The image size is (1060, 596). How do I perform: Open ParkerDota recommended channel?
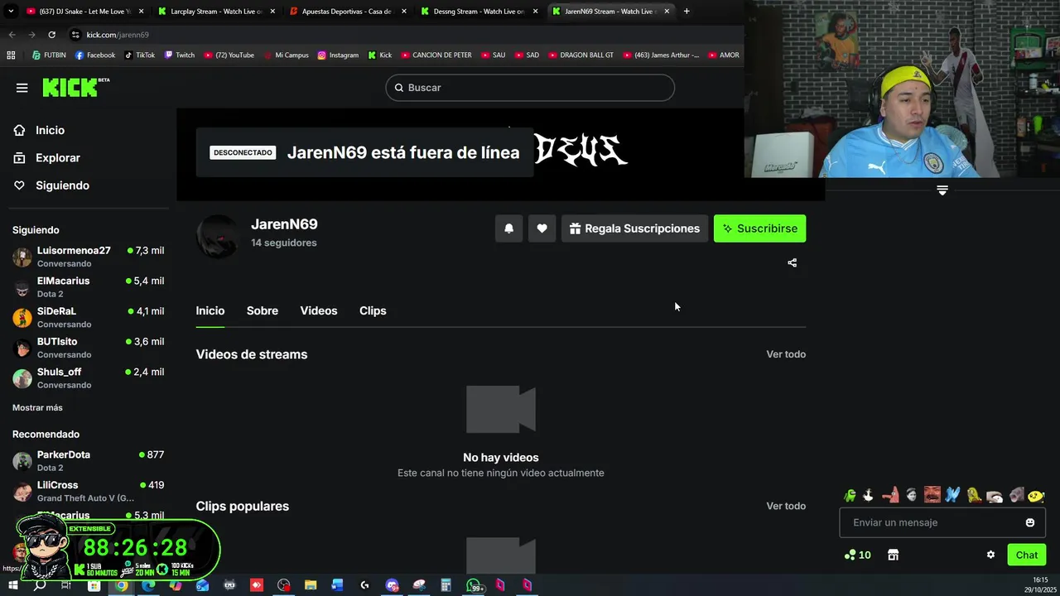[x=88, y=461]
